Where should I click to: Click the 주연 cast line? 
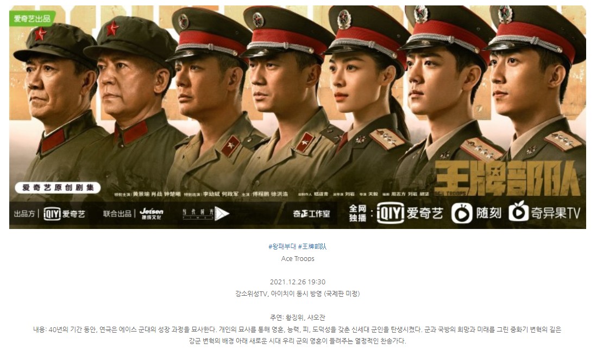coord(297,317)
